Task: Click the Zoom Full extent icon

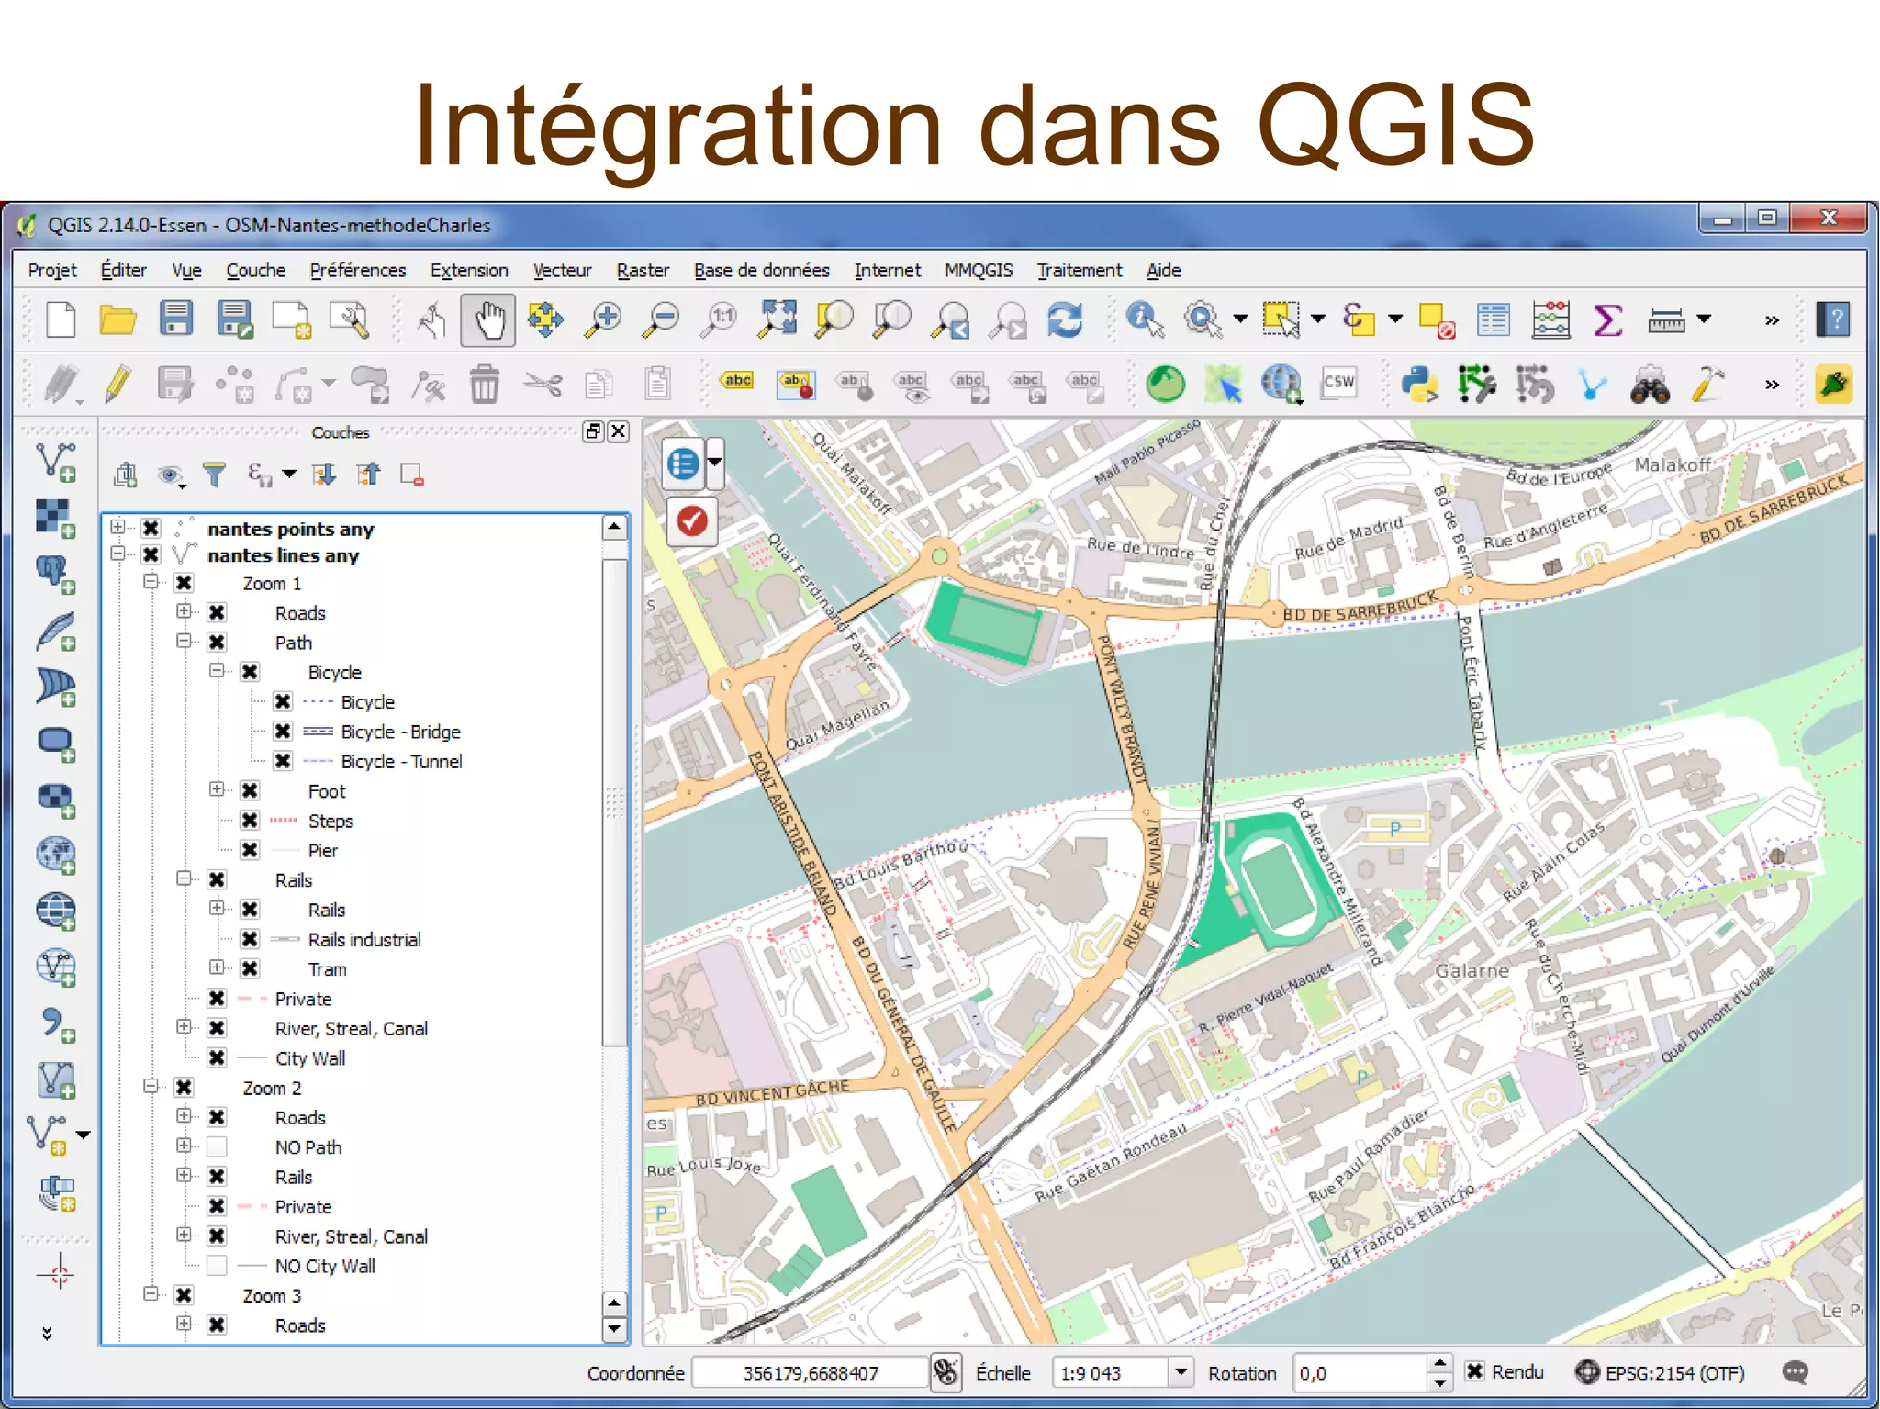Action: (778, 319)
